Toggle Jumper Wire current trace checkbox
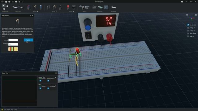The image size is (198, 111). (x=48, y=81)
